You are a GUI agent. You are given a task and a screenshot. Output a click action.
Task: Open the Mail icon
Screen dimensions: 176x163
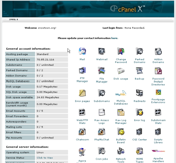pyautogui.click(x=82, y=51)
